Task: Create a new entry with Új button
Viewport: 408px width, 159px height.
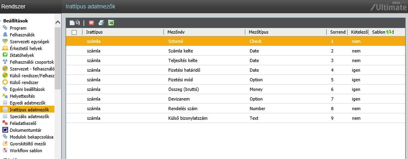Action: [75, 23]
